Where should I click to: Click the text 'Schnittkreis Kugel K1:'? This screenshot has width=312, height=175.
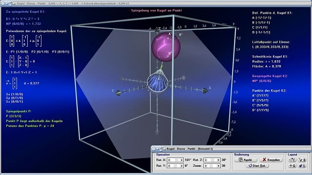coord(270,57)
